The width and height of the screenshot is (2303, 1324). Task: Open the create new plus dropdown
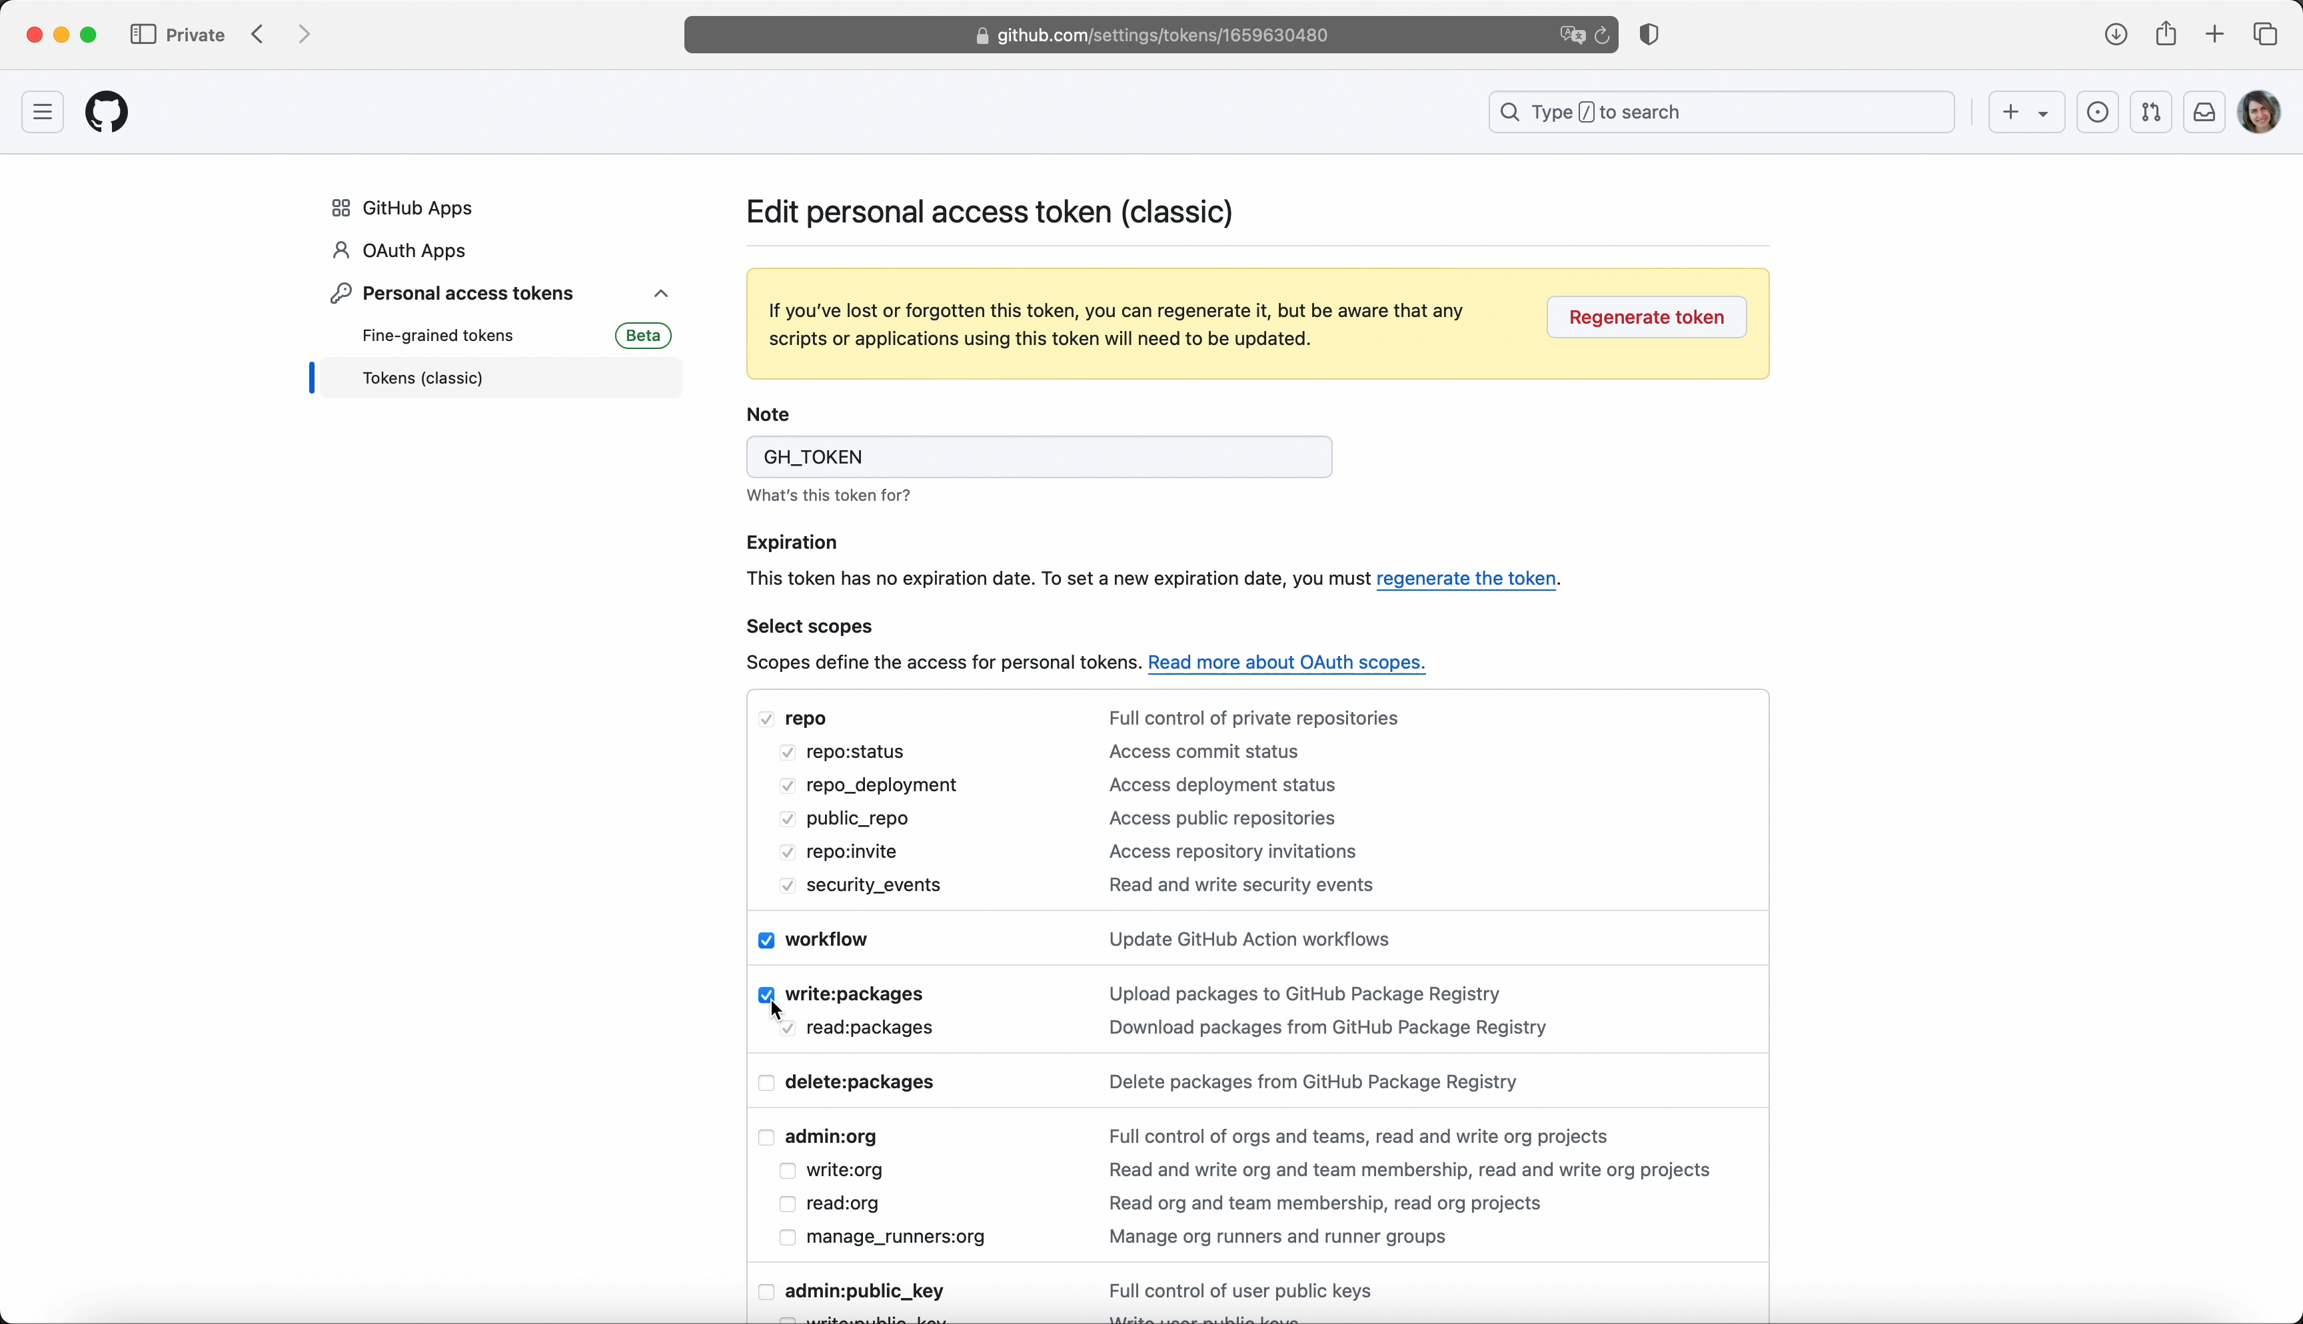click(x=2026, y=113)
